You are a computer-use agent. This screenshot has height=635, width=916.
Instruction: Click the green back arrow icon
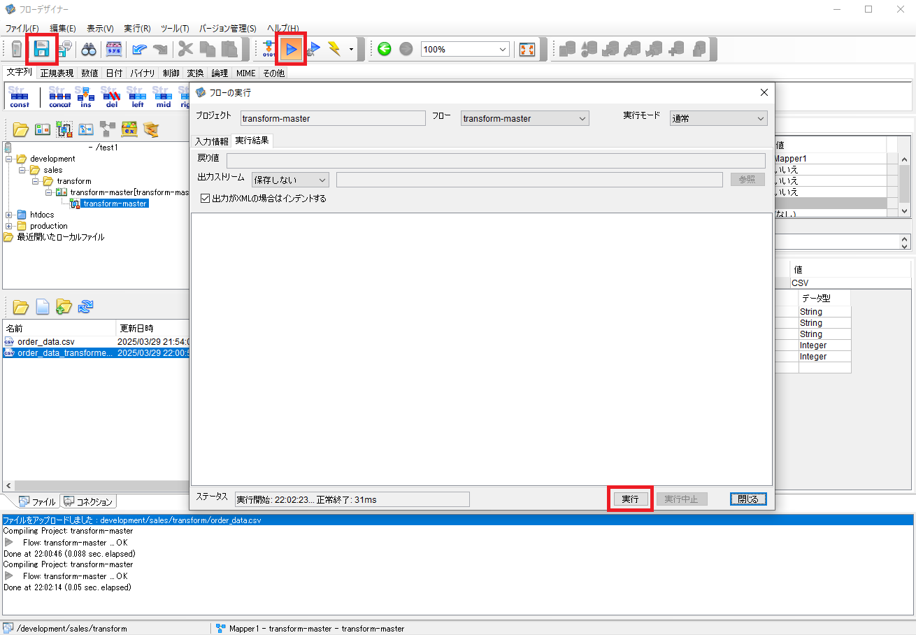click(384, 49)
